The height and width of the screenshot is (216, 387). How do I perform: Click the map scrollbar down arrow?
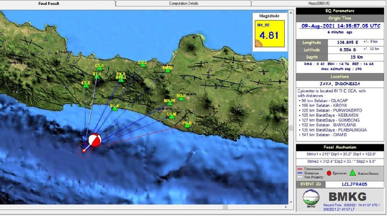[291, 202]
